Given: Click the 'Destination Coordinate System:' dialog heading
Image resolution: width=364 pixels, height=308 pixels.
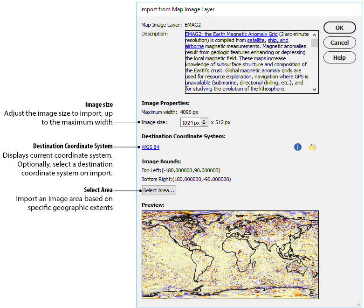Looking at the screenshot, I should (183, 136).
